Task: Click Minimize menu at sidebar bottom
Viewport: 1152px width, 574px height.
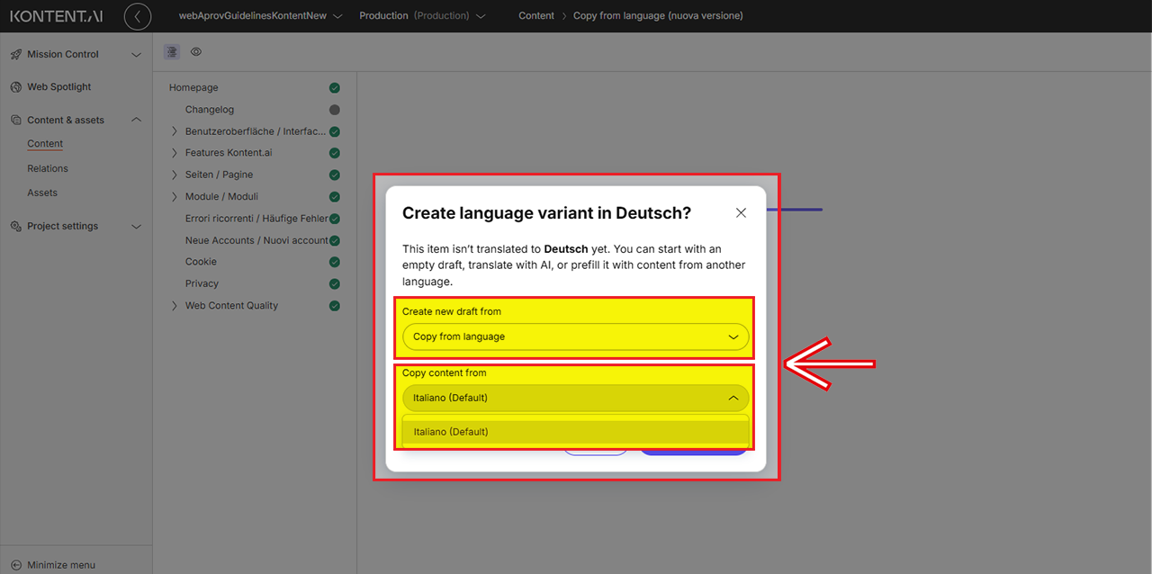Action: [60, 565]
